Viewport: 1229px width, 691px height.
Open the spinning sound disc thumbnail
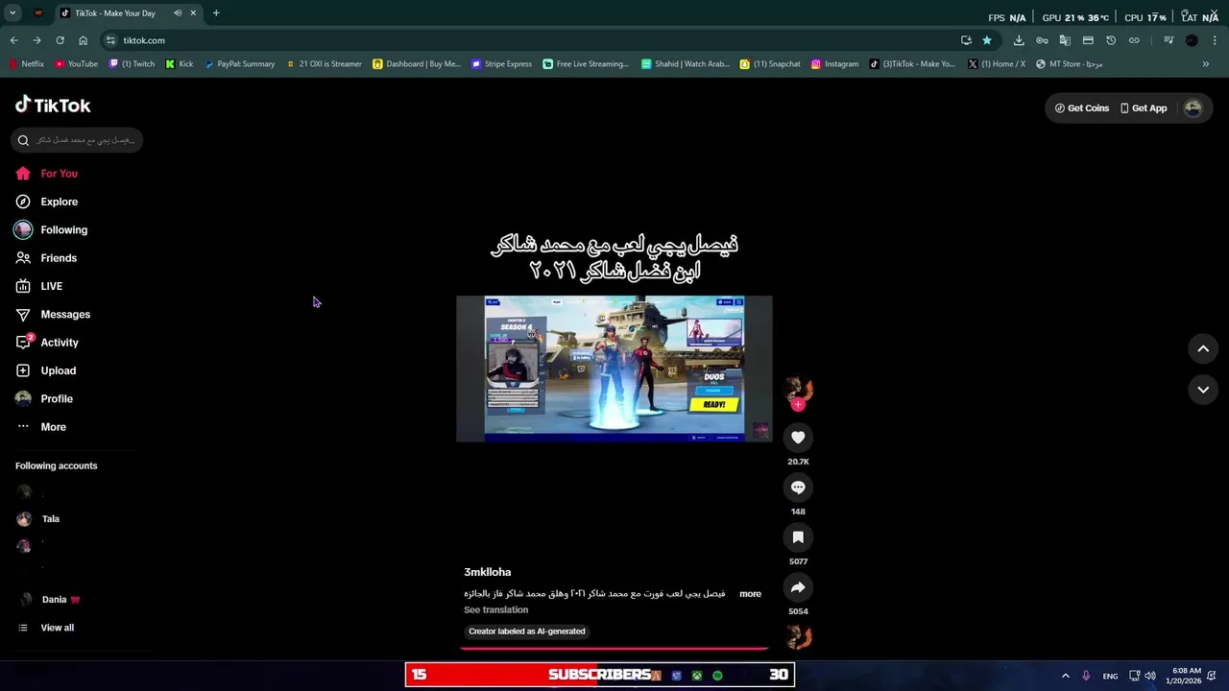point(799,636)
